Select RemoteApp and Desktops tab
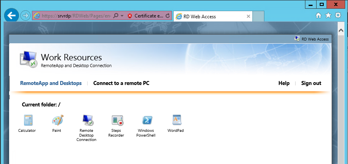Screen dimensions: 348x164 point(51,83)
